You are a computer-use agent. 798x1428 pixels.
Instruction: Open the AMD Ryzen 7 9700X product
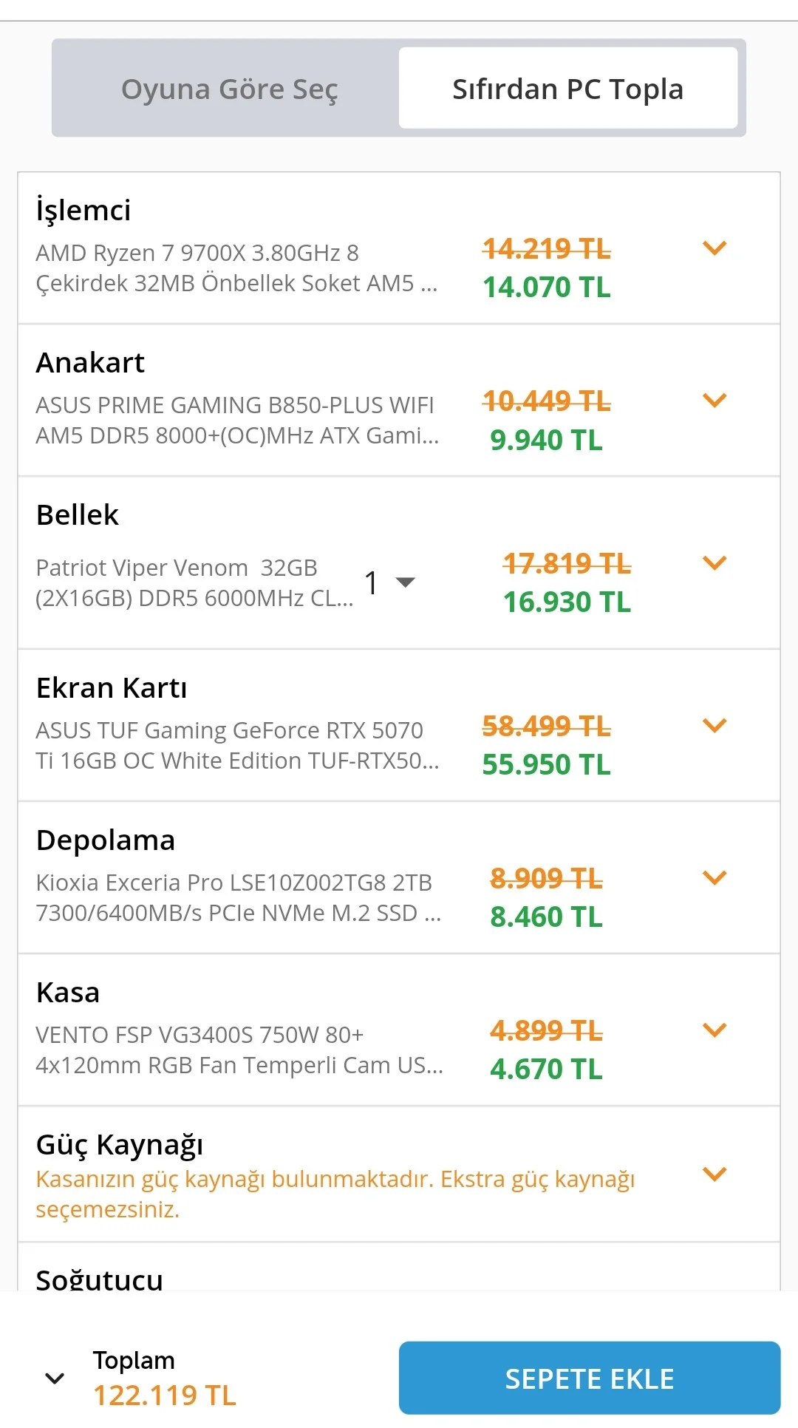tap(236, 268)
